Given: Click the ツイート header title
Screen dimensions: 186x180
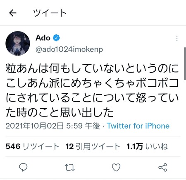Looking at the screenshot, I should click(x=50, y=13).
